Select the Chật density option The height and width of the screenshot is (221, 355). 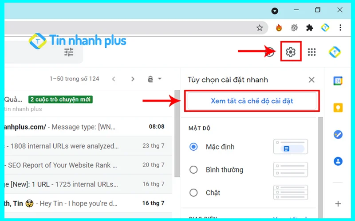pyautogui.click(x=193, y=193)
